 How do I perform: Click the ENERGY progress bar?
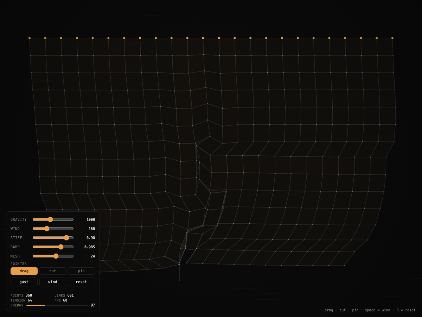[57, 305]
